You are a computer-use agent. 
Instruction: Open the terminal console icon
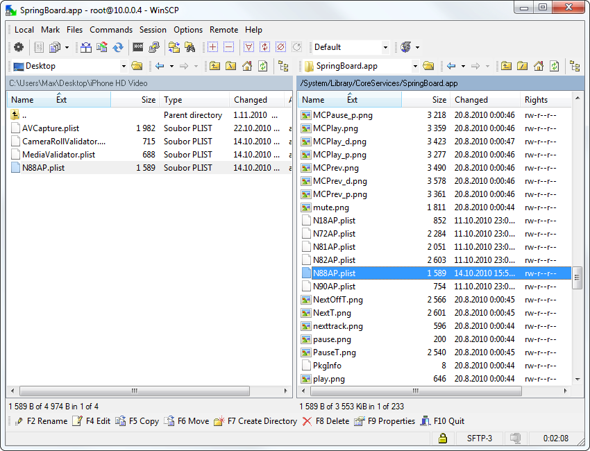[138, 47]
